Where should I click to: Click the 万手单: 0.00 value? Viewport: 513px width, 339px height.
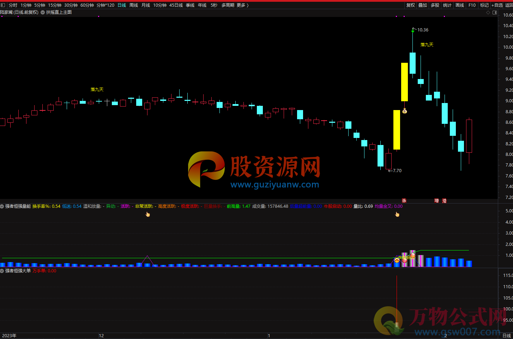click(x=44, y=271)
